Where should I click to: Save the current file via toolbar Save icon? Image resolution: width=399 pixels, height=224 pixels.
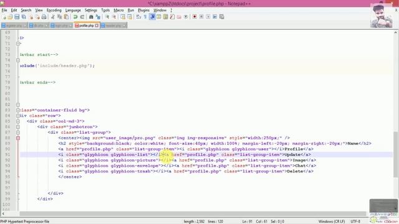tap(17, 17)
